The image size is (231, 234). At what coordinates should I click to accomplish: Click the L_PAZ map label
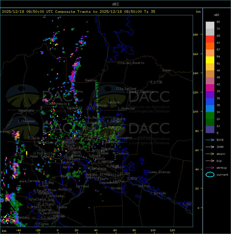[x=187, y=204]
